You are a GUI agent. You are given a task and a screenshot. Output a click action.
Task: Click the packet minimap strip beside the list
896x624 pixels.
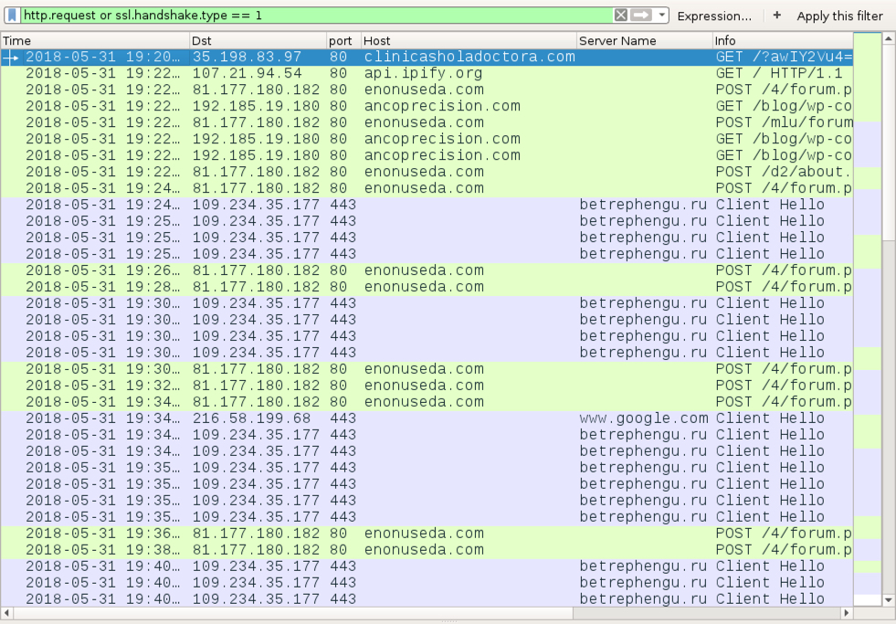click(867, 319)
